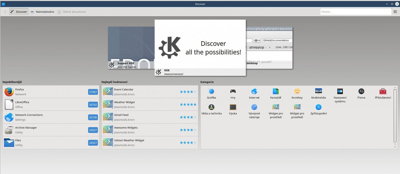Click the categories panel scrollbar
400x174 pixels.
[x=395, y=116]
